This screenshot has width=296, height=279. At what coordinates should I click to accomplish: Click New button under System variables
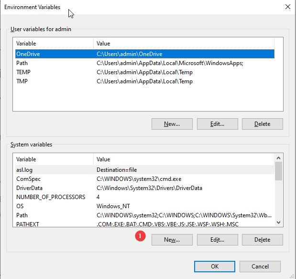click(172, 240)
